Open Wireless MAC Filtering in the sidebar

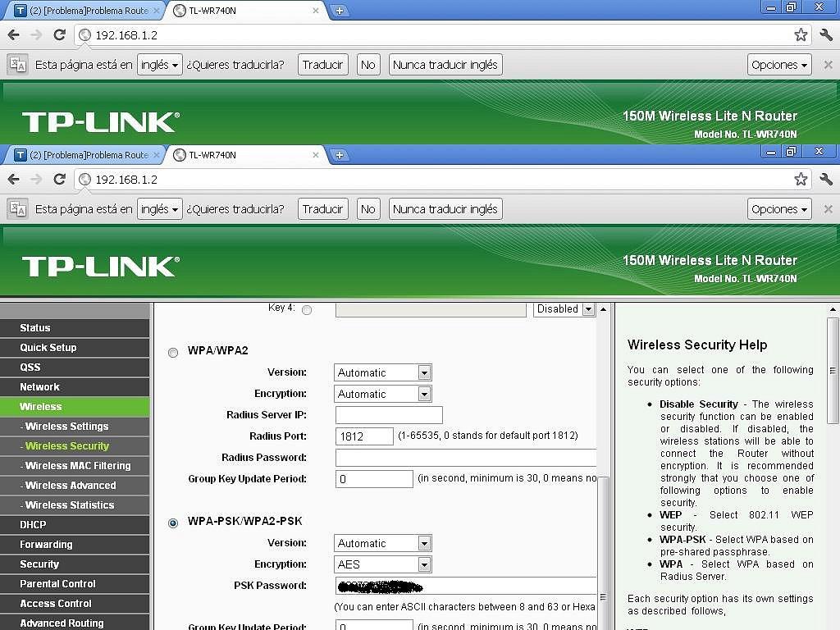point(77,465)
